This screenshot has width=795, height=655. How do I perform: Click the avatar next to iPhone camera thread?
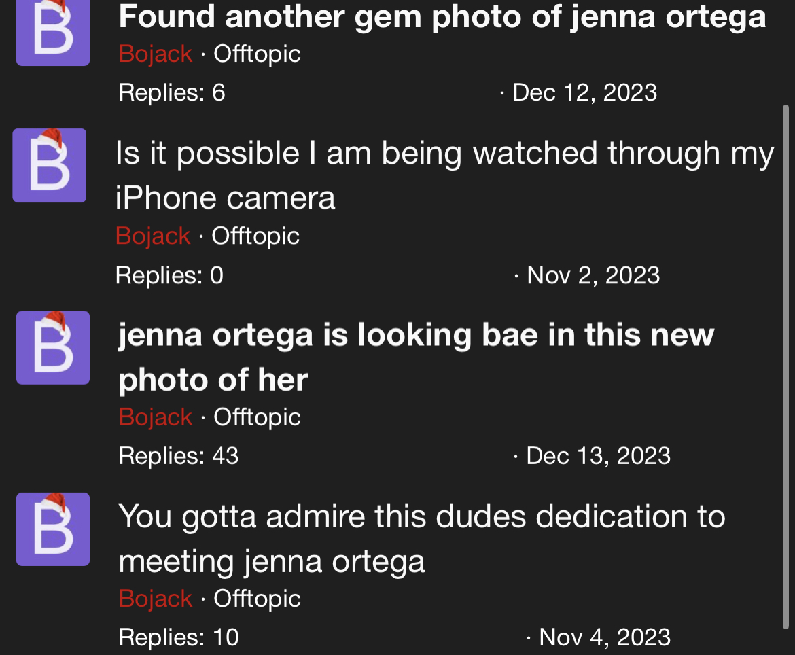tap(49, 165)
